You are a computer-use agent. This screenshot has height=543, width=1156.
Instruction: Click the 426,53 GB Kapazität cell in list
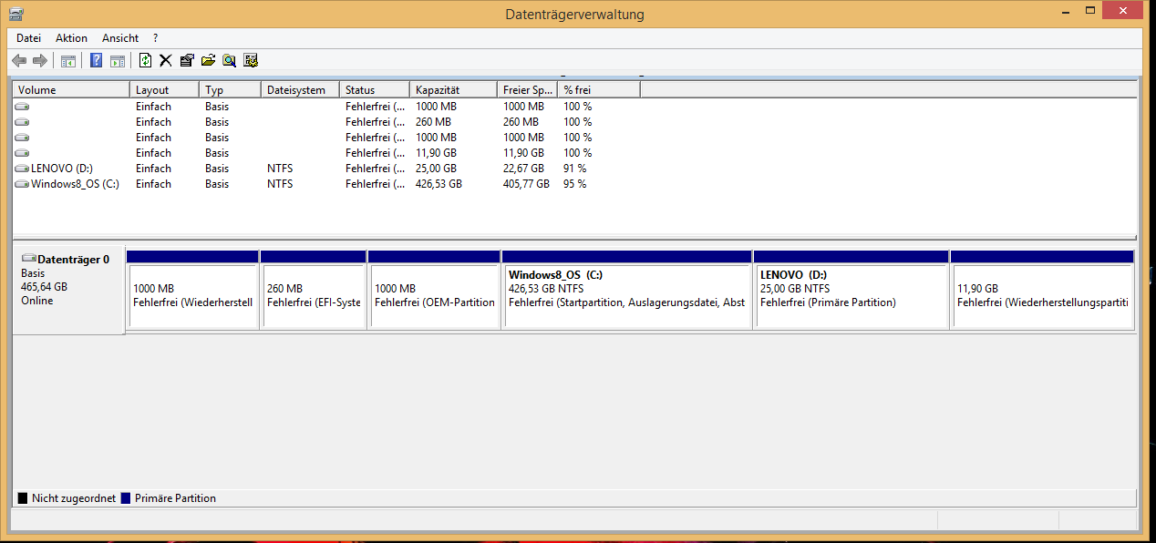coord(439,184)
